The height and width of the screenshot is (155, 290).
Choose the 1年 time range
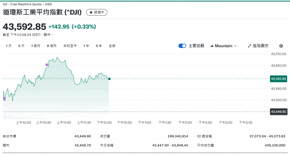(x=86, y=46)
